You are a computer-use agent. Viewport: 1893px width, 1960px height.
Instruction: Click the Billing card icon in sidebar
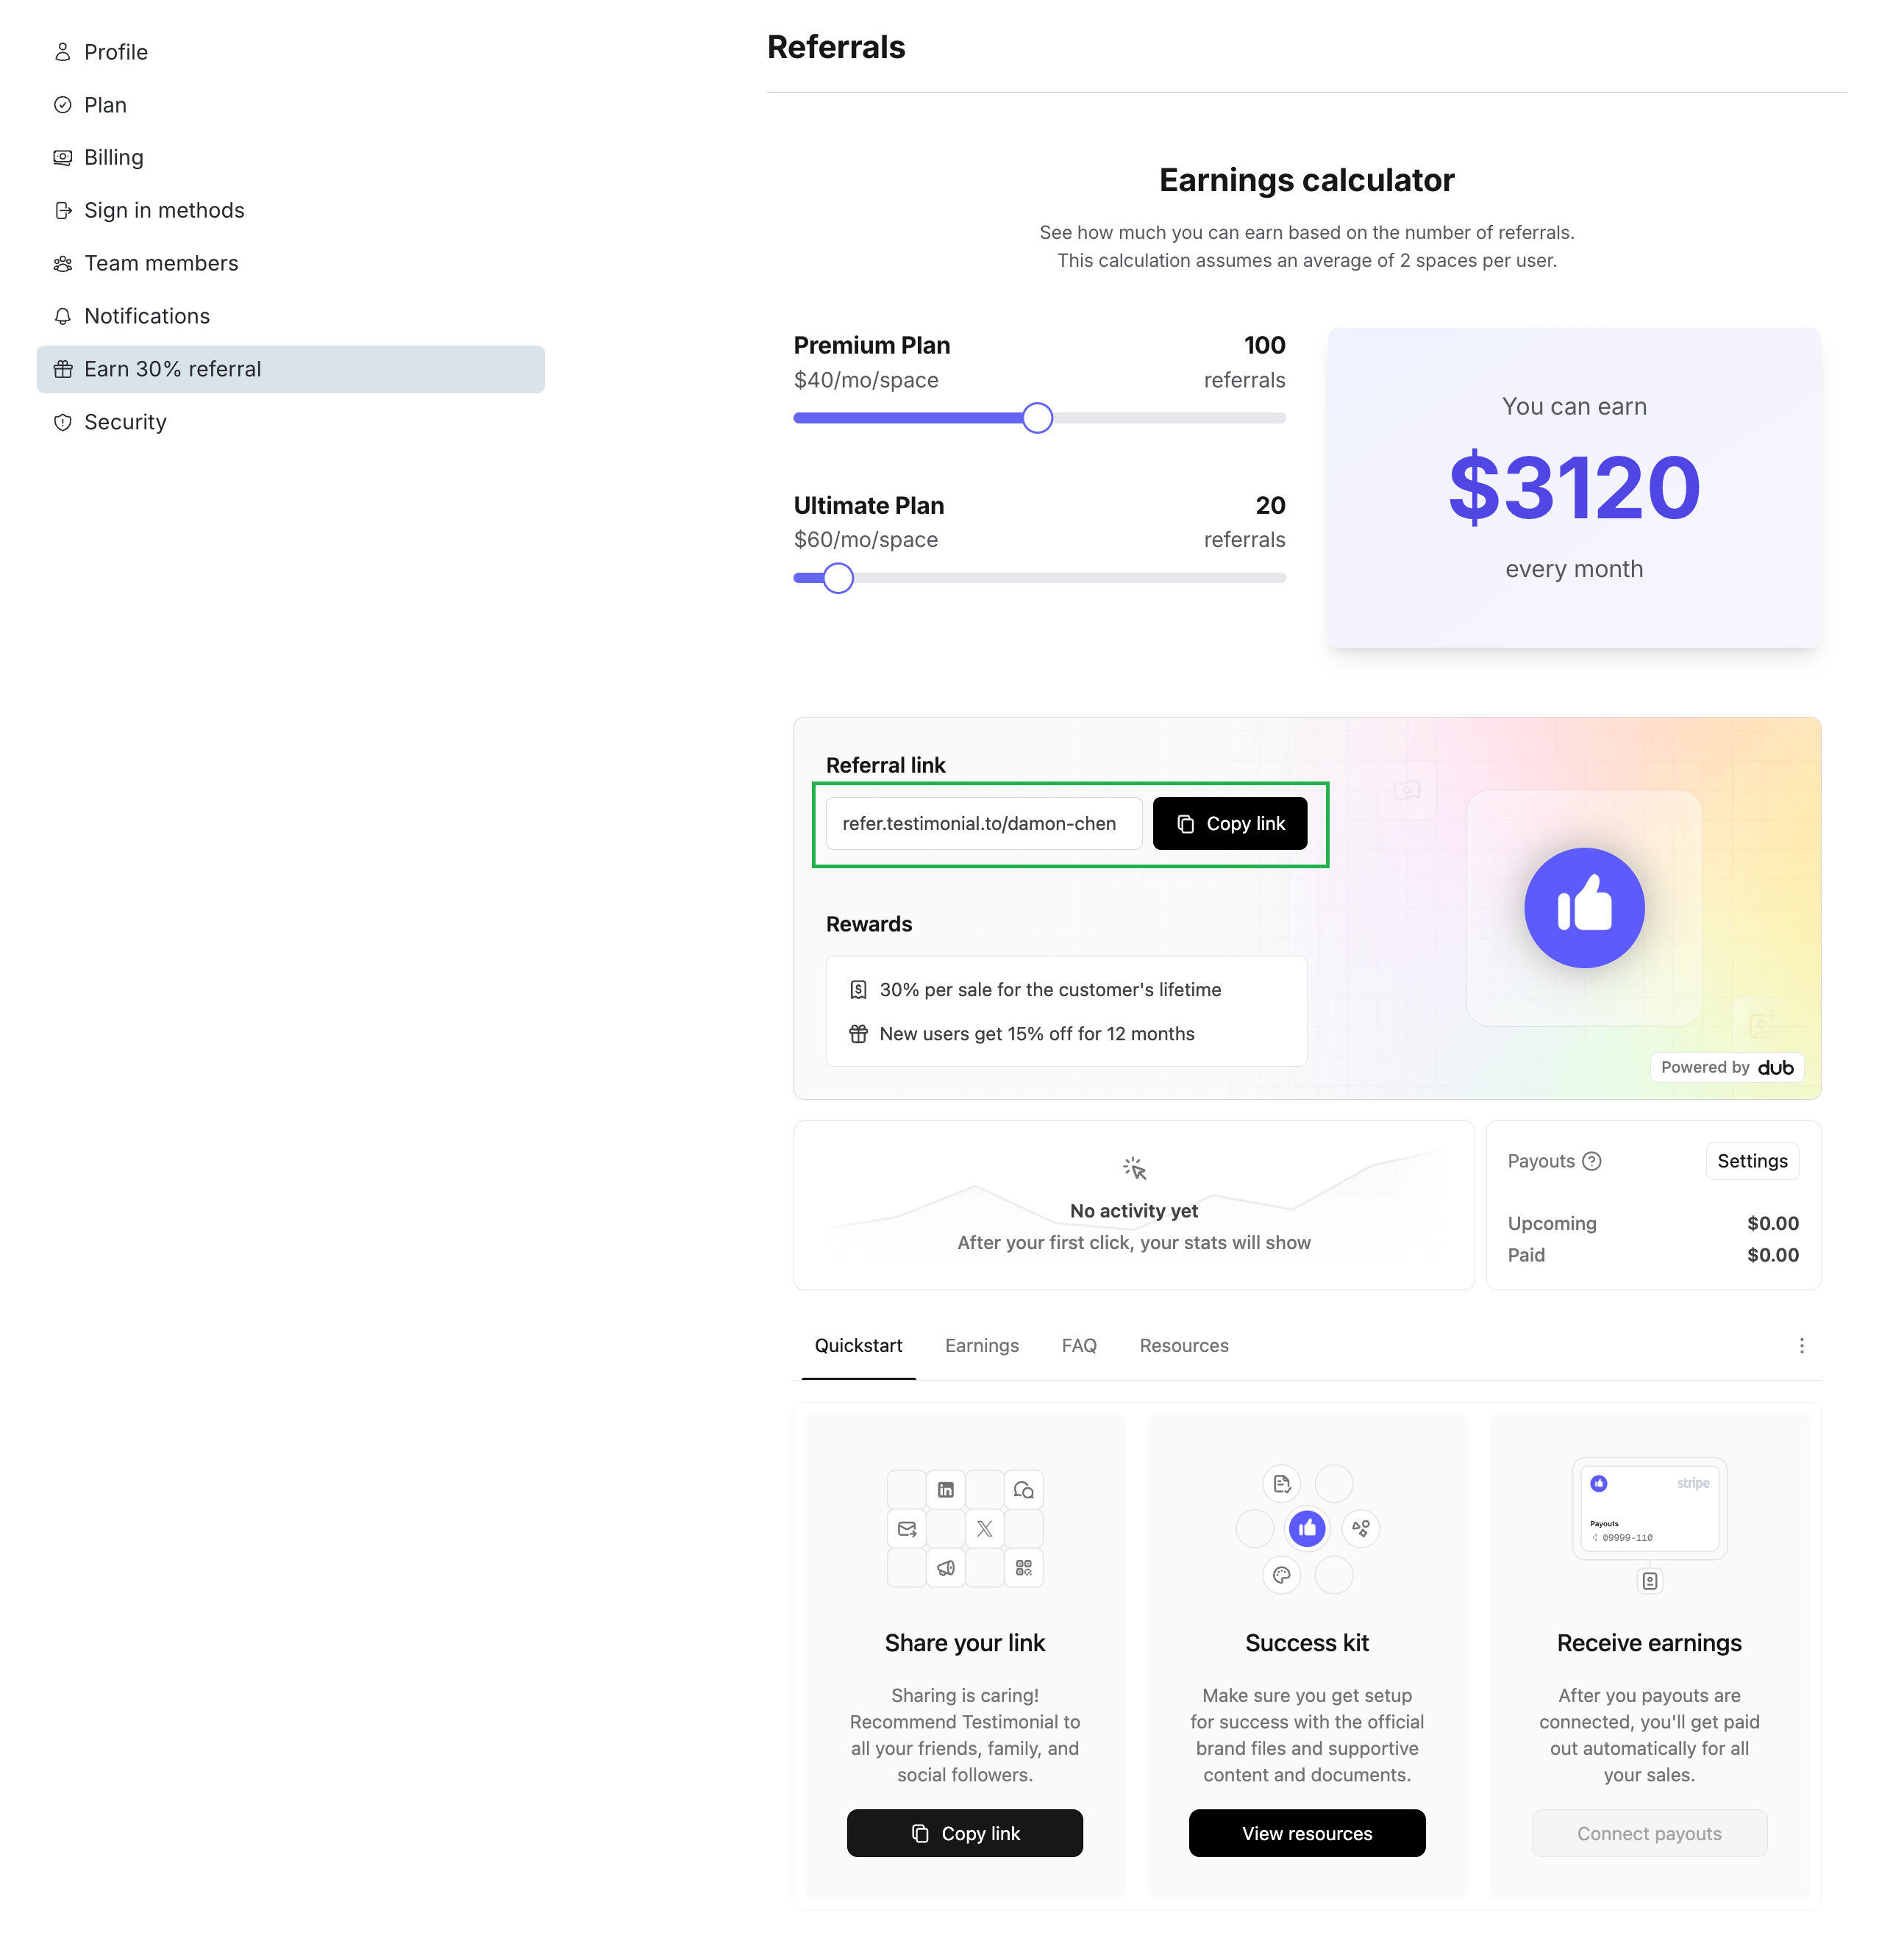click(62, 158)
